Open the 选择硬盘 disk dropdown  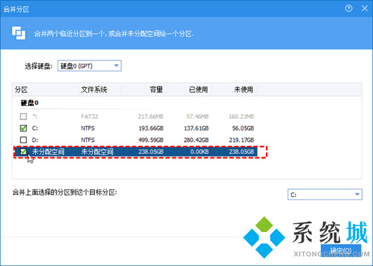[x=90, y=66]
